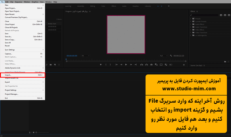Expand the Audio Transitions folder
This screenshot has height=137, width=231.
tap(191, 27)
